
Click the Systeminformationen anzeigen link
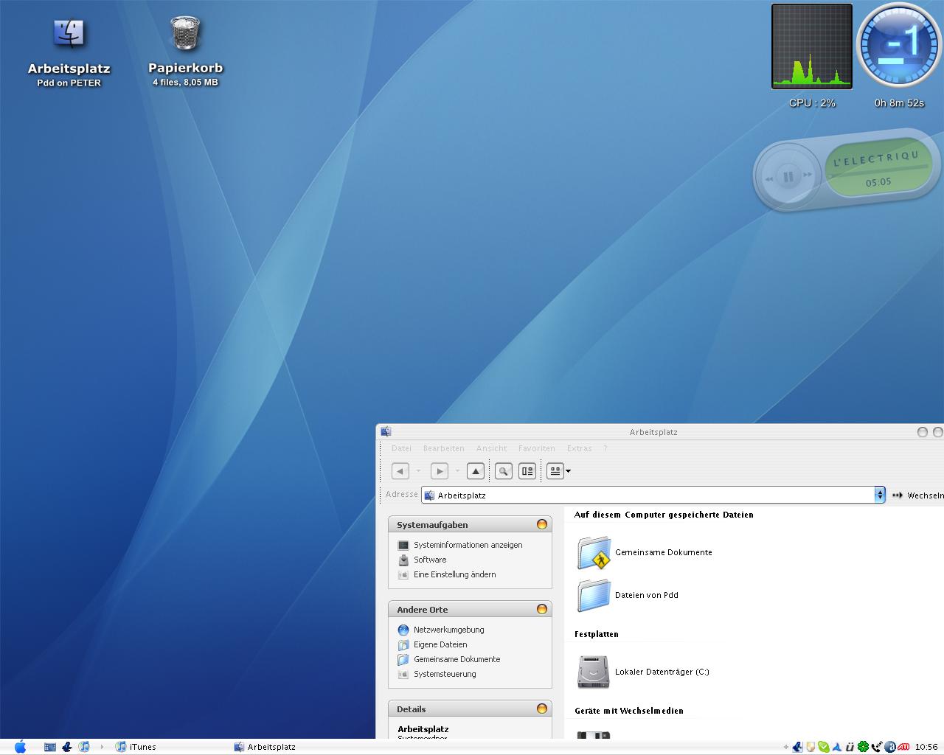click(468, 545)
